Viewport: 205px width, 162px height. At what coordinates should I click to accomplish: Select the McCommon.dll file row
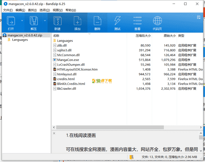(x=127, y=55)
